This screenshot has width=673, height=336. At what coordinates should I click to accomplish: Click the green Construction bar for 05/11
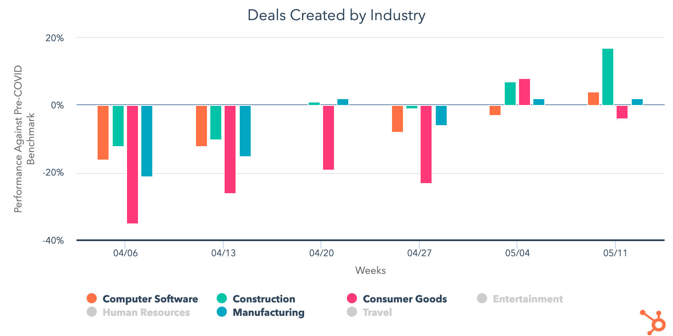pyautogui.click(x=607, y=77)
